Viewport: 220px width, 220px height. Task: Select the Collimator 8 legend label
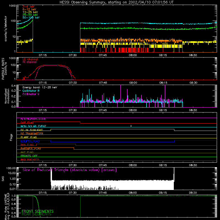click(x=31, y=91)
